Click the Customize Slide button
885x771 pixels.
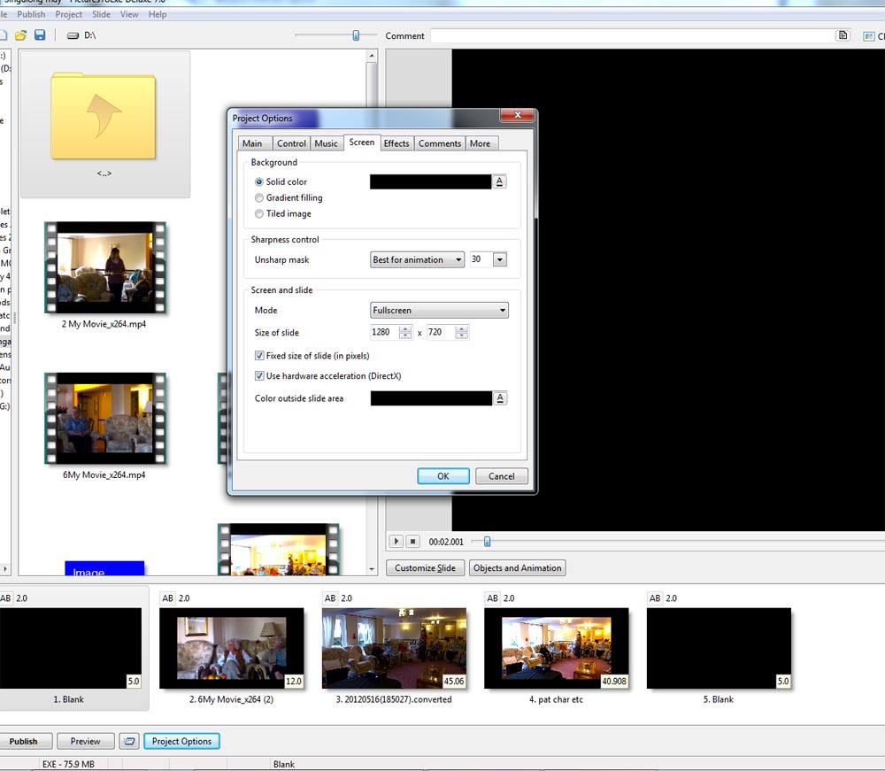[x=425, y=567]
